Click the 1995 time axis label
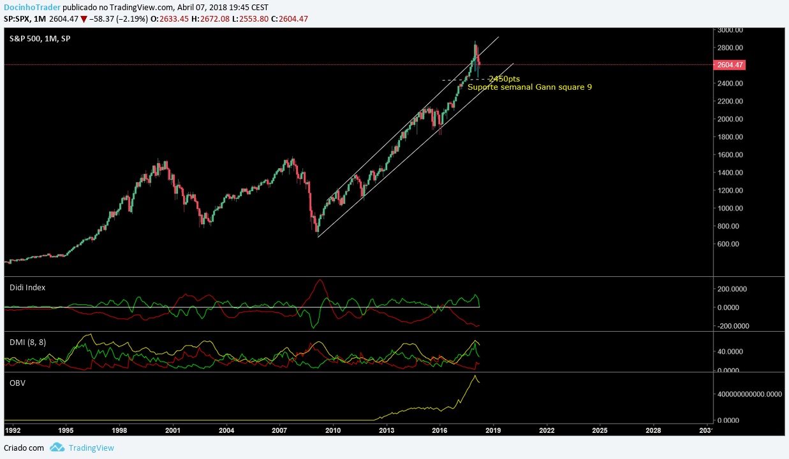Screen dimensions: 789x459 tap(66, 431)
